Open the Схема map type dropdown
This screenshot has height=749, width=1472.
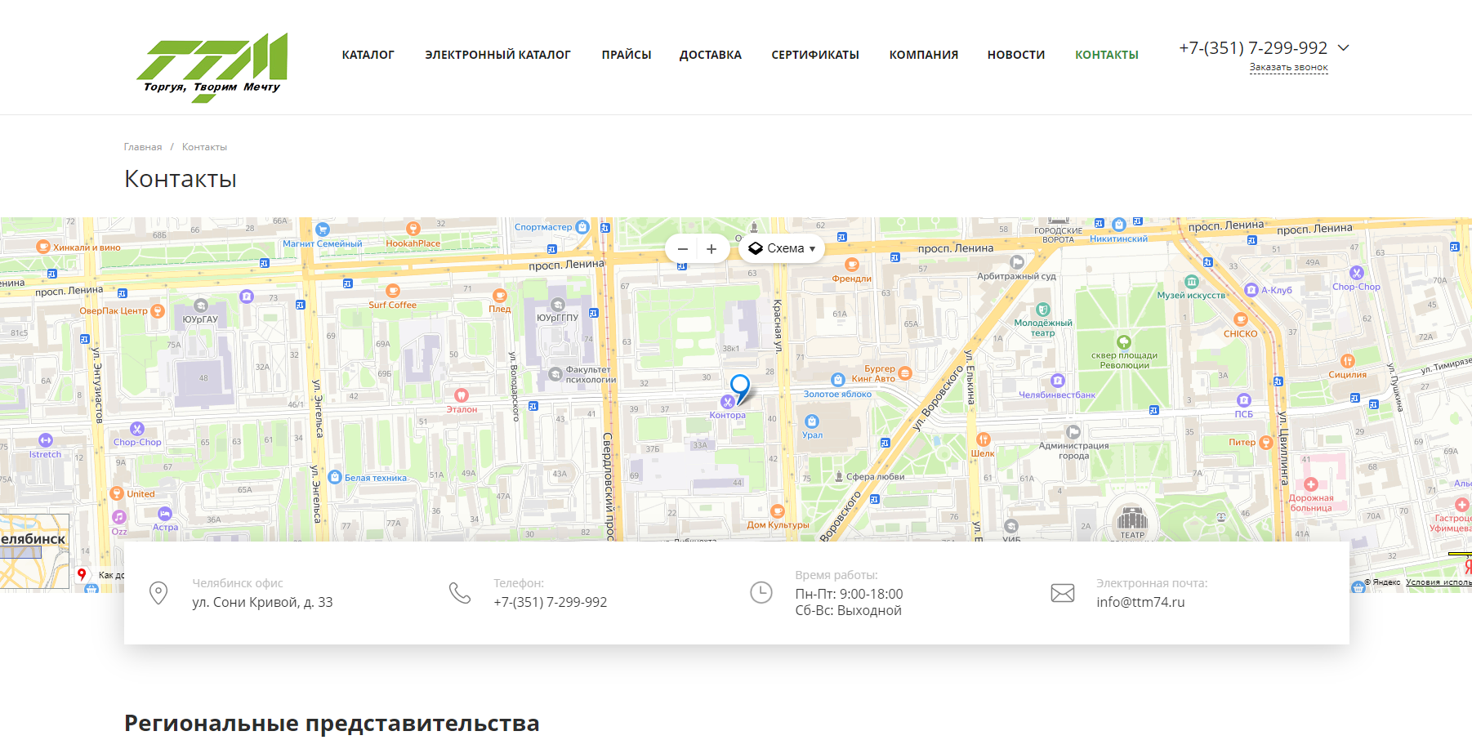tap(787, 247)
